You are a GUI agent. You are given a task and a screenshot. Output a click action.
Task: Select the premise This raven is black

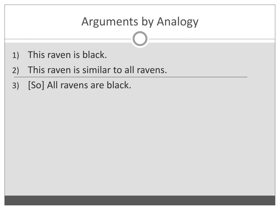(x=67, y=55)
